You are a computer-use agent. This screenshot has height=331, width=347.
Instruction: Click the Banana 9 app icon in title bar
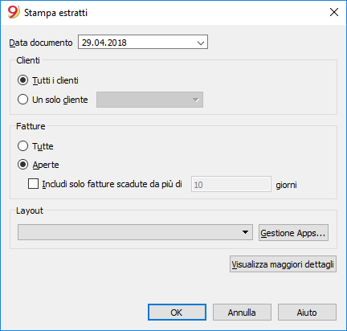pyautogui.click(x=14, y=12)
